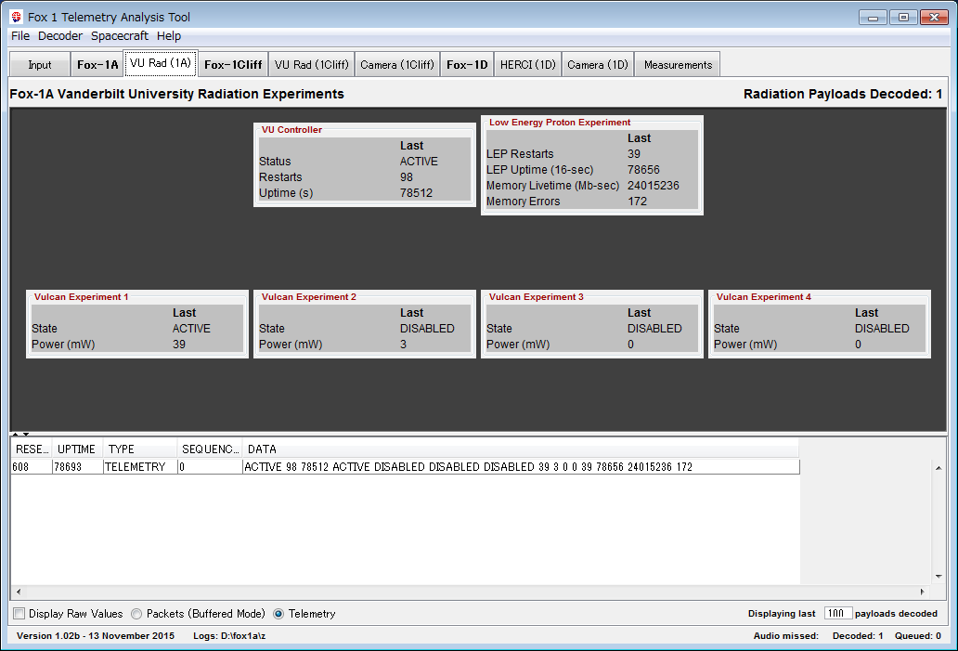
Task: Click the vertical scrollbar down arrow
Action: click(x=939, y=576)
